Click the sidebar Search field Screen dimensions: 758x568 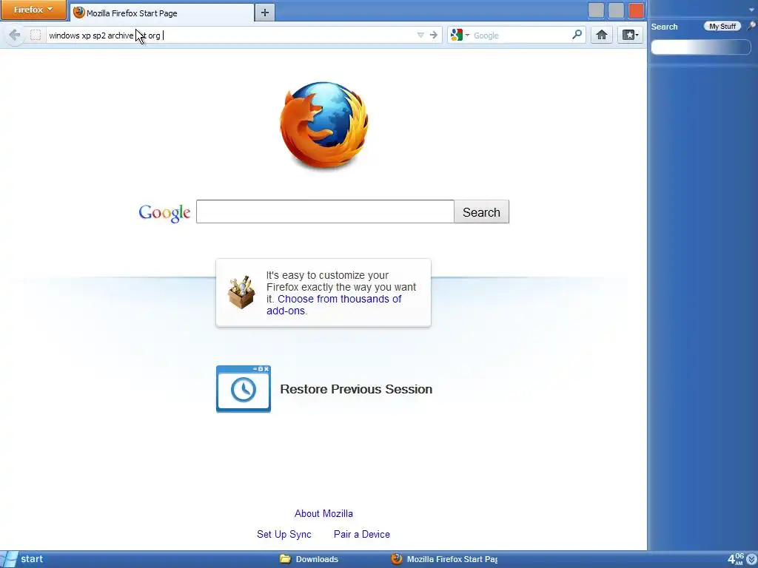pyautogui.click(x=700, y=47)
